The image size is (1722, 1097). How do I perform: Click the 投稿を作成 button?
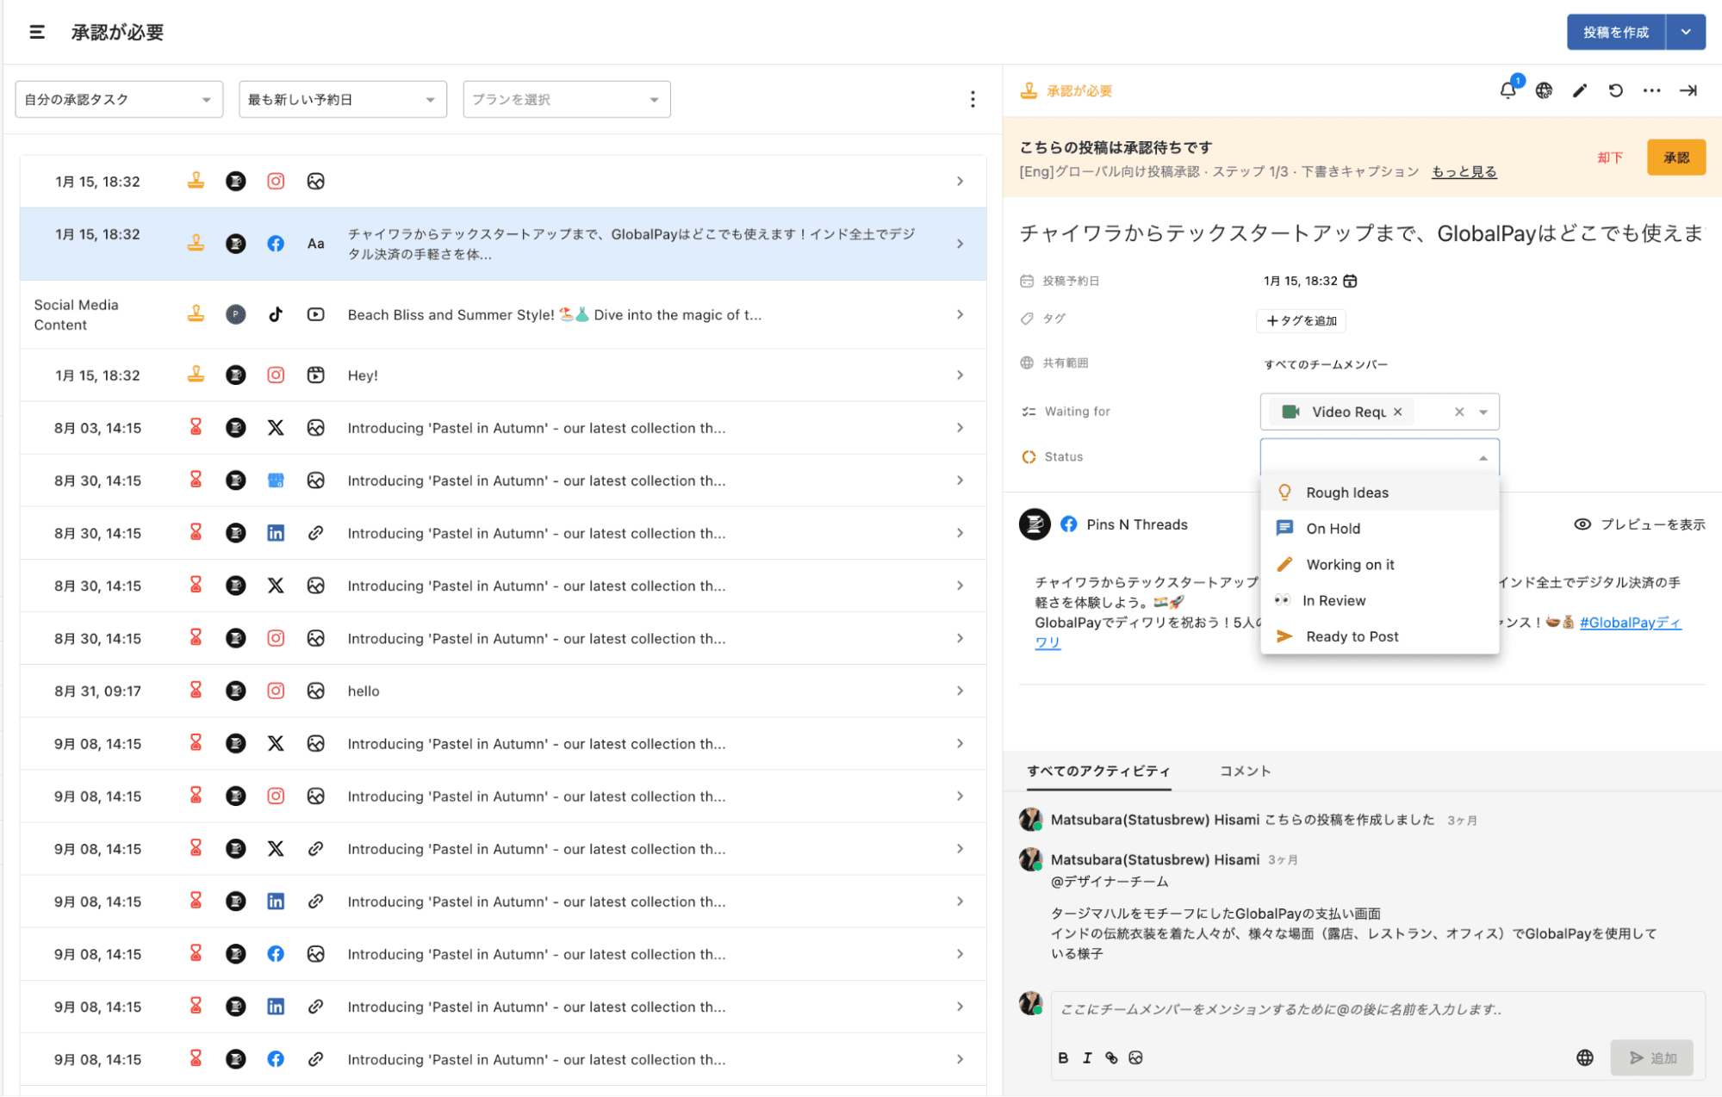1616,32
